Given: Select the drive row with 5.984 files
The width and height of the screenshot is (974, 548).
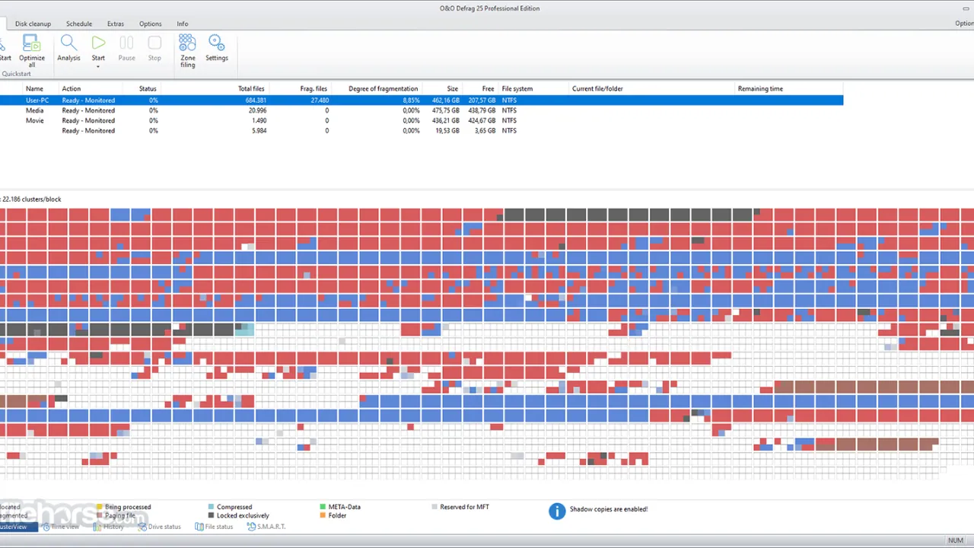Looking at the screenshot, I should click(422, 130).
